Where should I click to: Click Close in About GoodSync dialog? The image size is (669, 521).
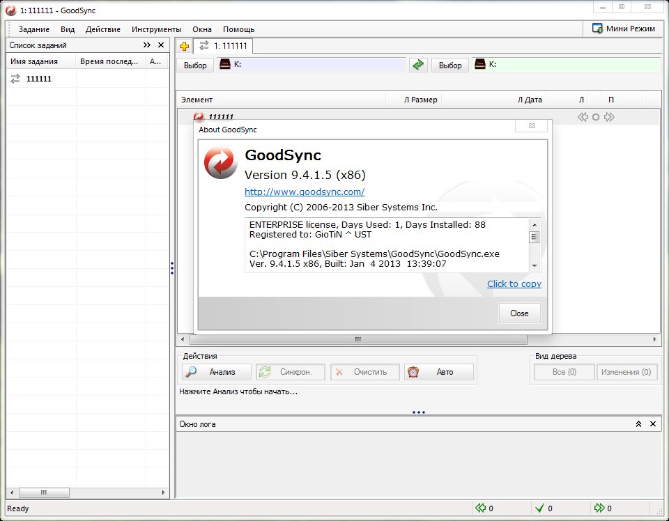tap(519, 313)
